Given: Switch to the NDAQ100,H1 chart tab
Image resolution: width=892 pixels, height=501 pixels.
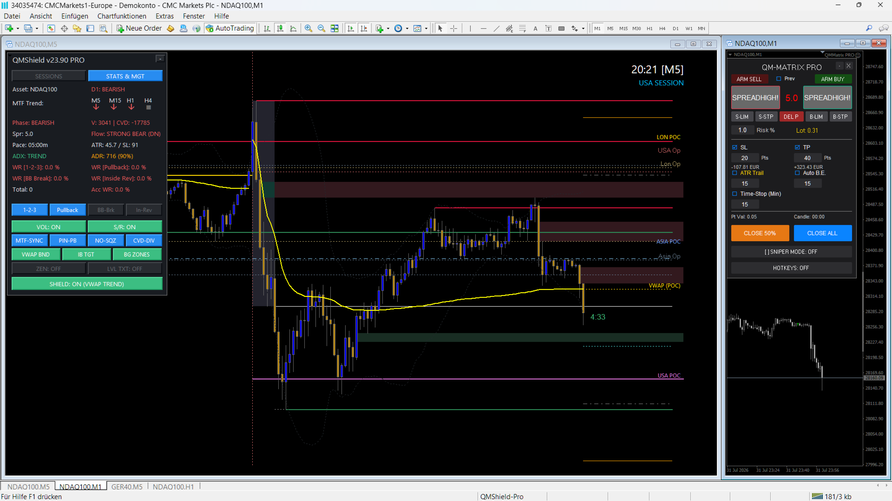Looking at the screenshot, I should point(173,487).
